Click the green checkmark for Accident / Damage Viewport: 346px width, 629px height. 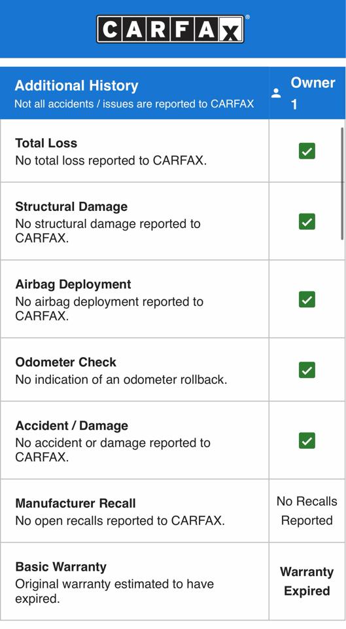tap(307, 440)
